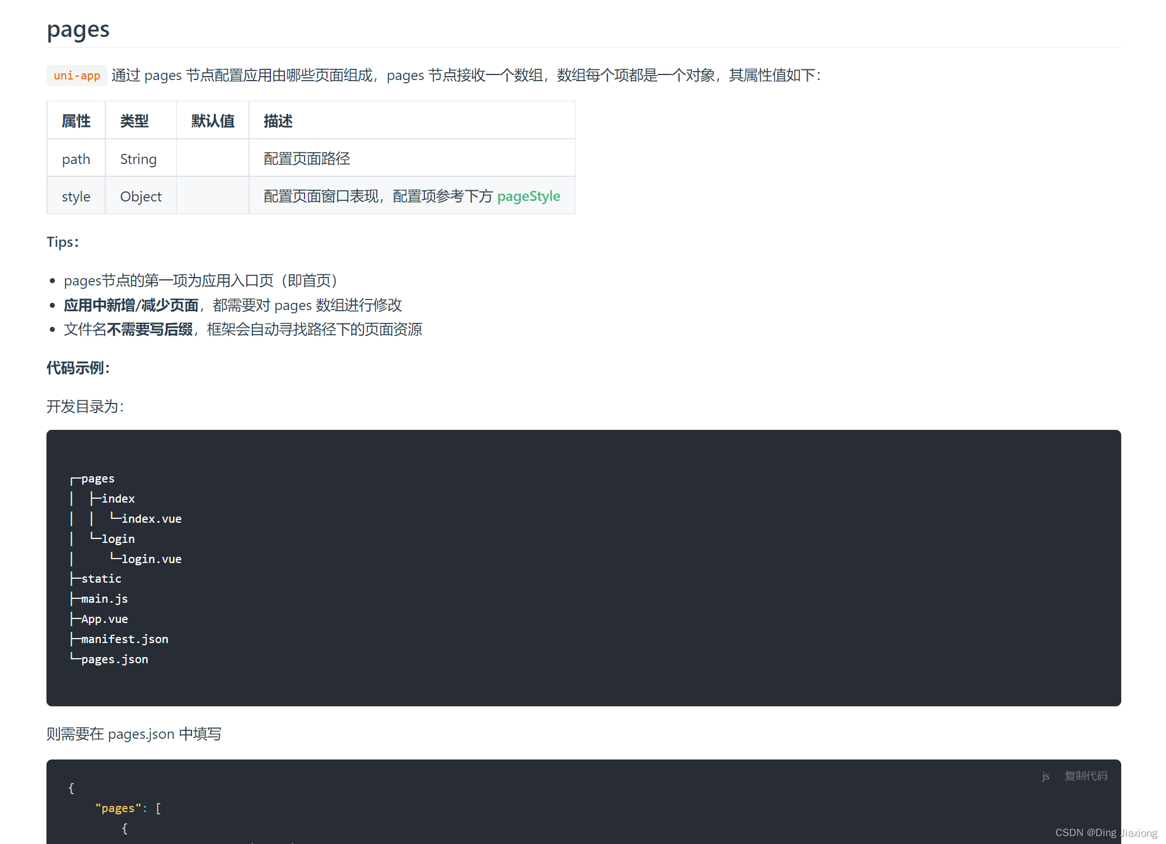Select the 默认值 table header
The image size is (1166, 844).
[213, 121]
